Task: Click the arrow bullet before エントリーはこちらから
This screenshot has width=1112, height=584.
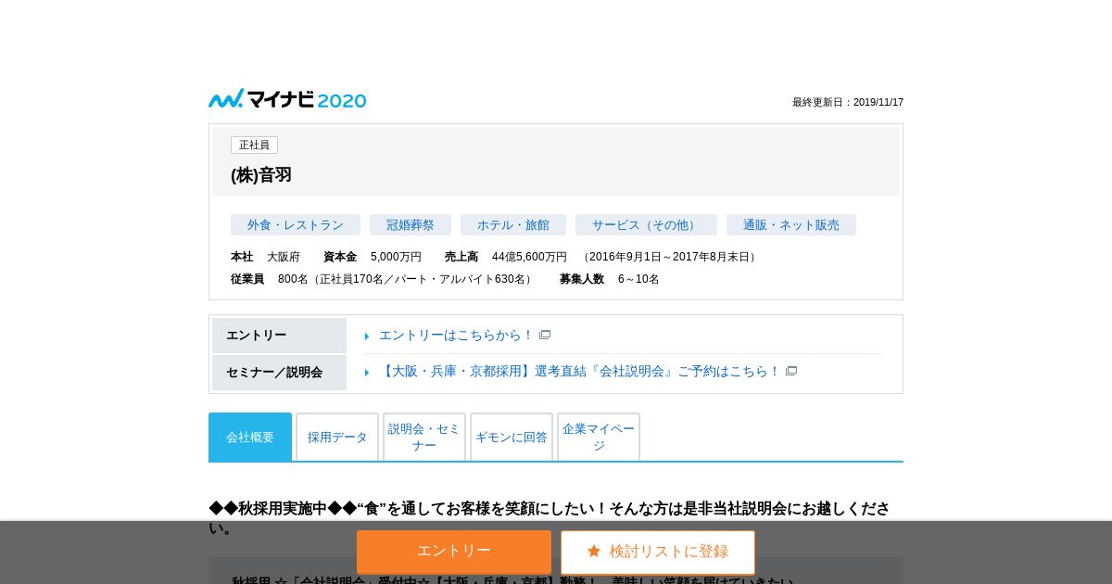Action: click(367, 336)
